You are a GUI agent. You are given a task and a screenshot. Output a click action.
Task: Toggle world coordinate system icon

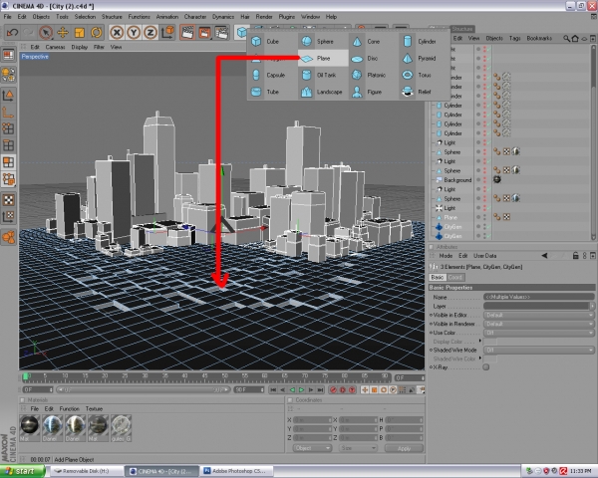click(x=167, y=33)
